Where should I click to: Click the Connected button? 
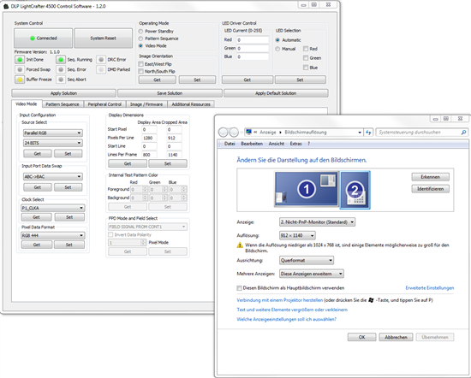[x=44, y=38]
